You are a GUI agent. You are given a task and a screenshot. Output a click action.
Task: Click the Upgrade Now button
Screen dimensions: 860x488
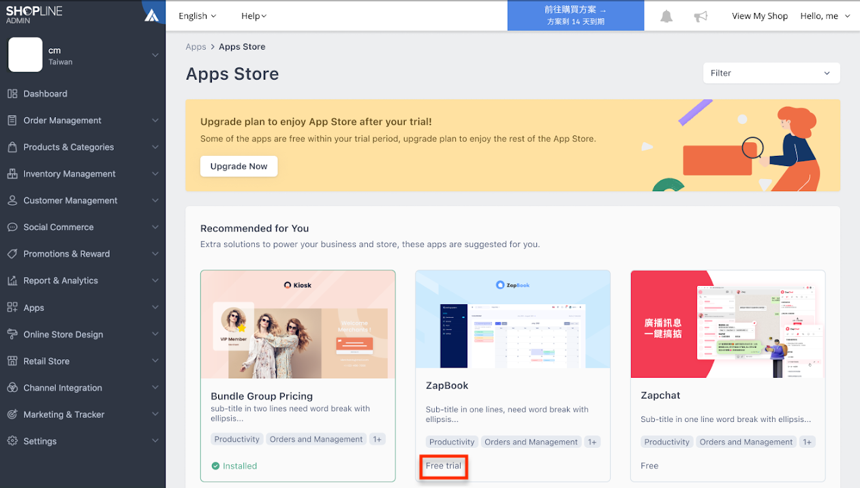(x=239, y=166)
